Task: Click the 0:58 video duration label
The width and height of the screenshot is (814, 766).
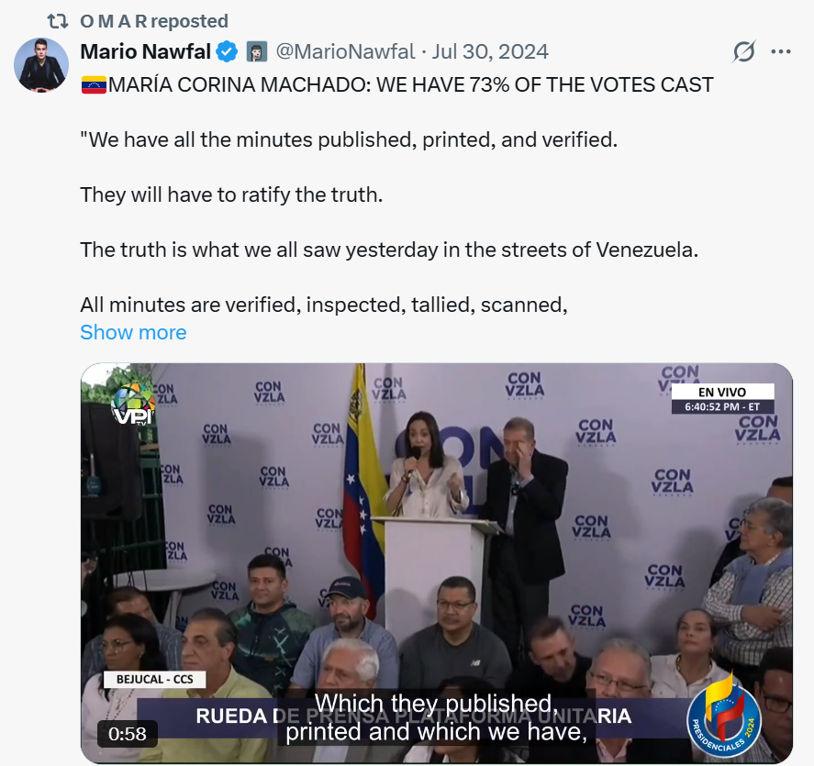Action: (128, 734)
